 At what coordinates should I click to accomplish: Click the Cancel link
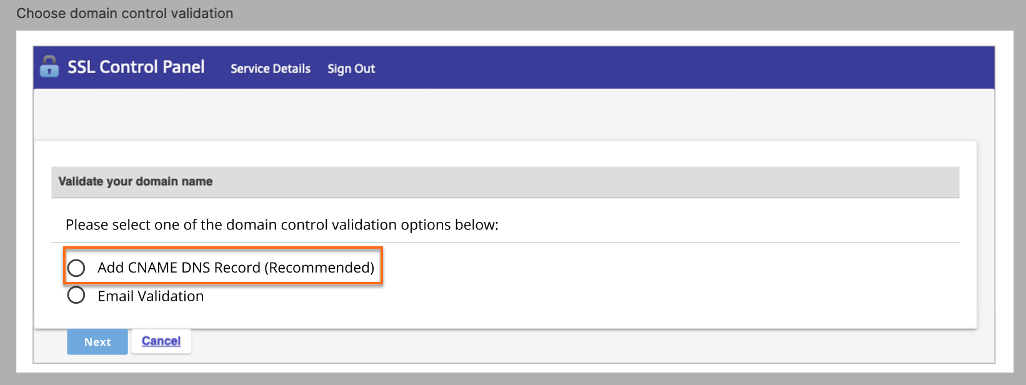coord(161,341)
